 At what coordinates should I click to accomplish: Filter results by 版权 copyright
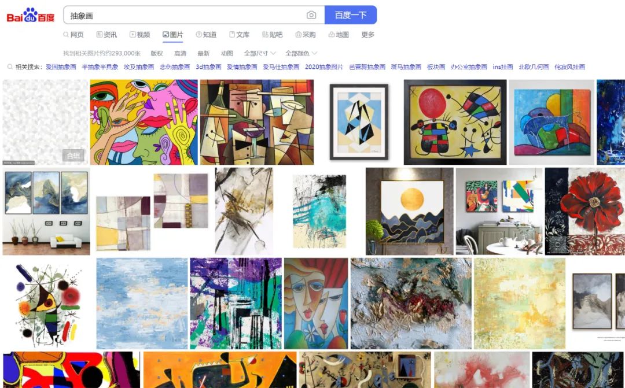coord(157,53)
